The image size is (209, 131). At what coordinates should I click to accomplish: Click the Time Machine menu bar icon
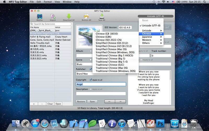coord(154,2)
